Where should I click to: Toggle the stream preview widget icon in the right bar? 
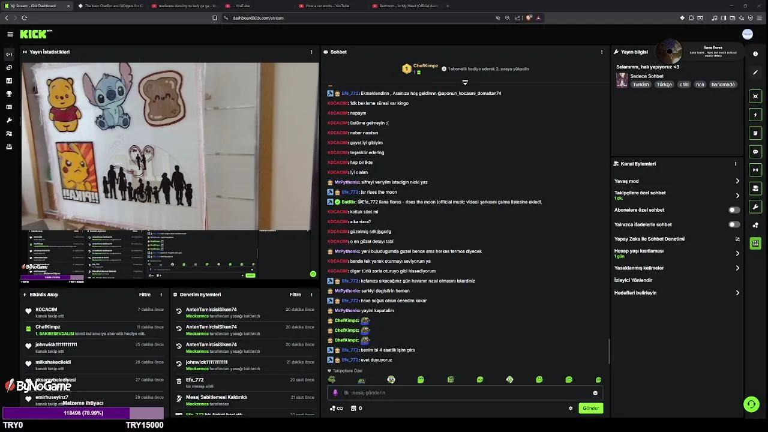[755, 96]
